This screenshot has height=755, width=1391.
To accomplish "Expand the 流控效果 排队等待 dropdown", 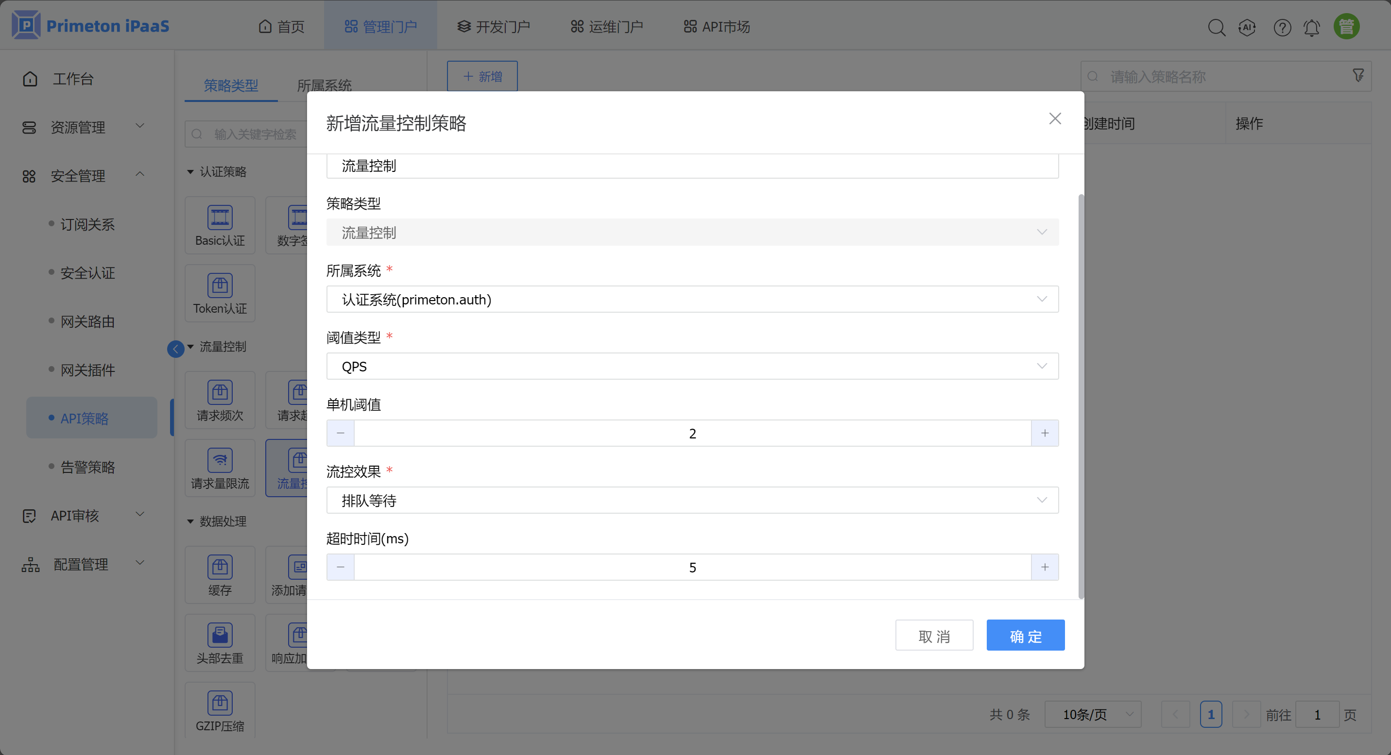I will [x=692, y=500].
